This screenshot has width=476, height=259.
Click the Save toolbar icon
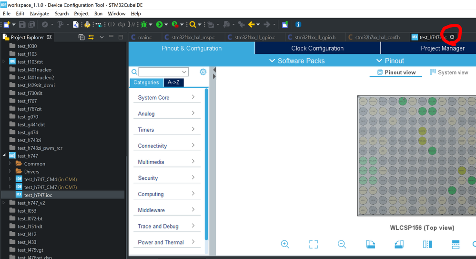(x=22, y=25)
